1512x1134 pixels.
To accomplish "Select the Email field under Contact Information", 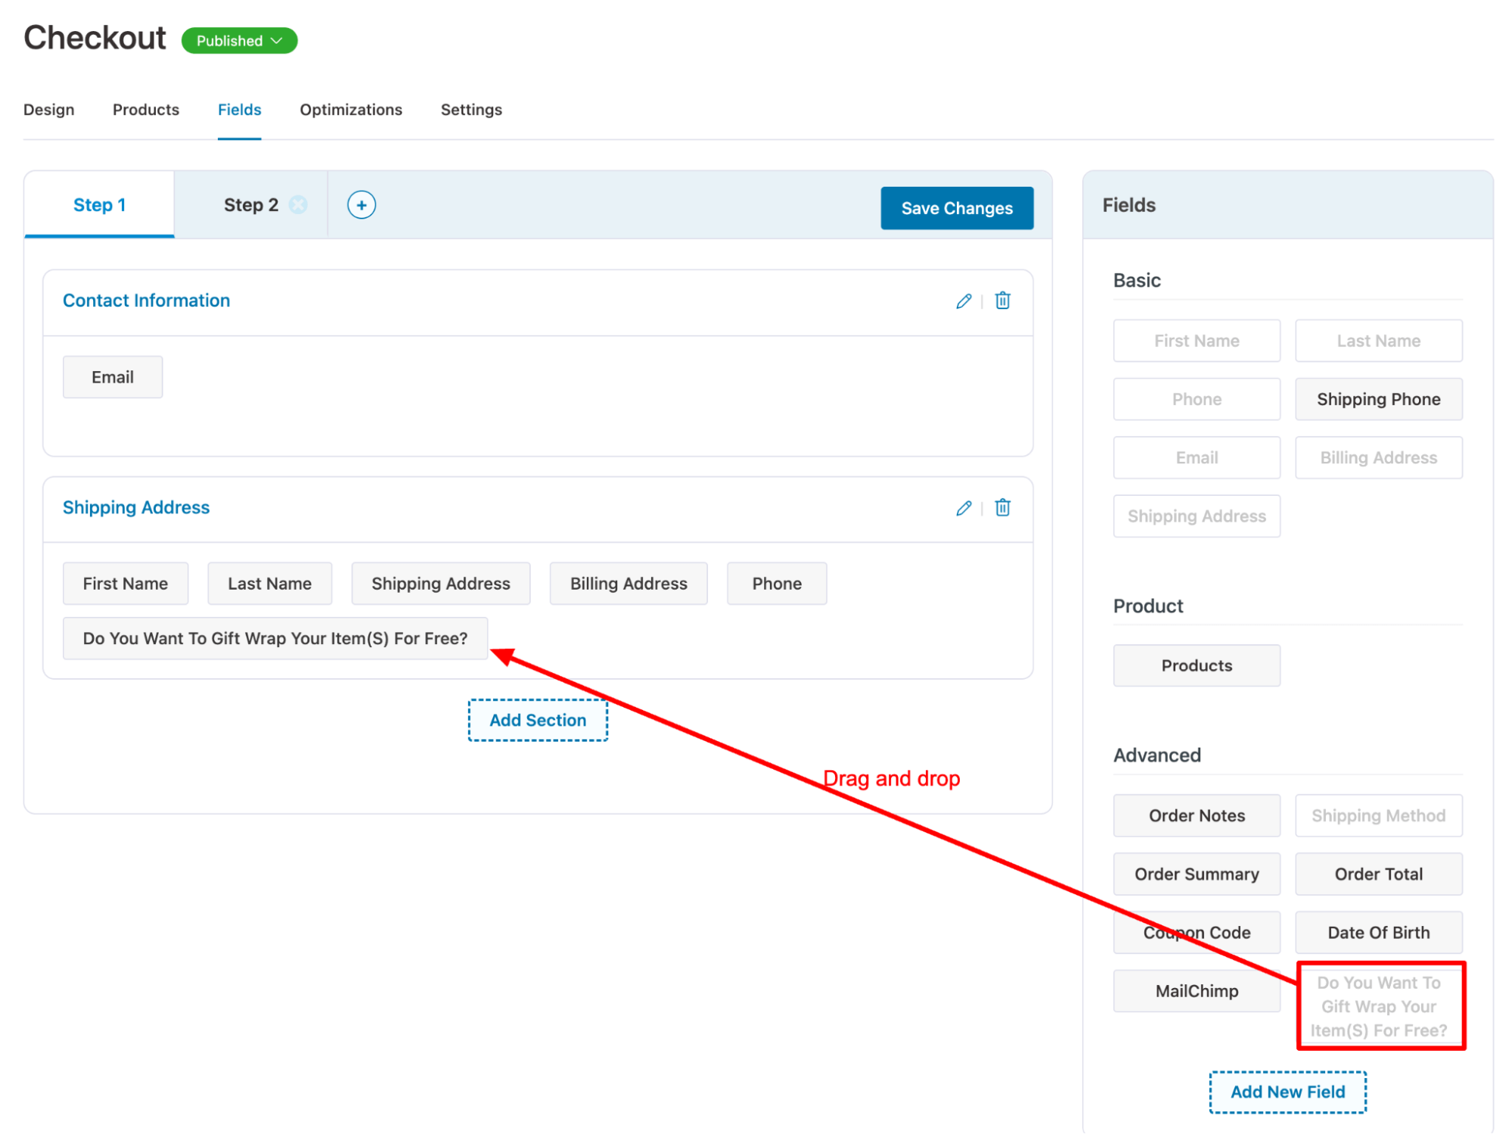I will [112, 376].
